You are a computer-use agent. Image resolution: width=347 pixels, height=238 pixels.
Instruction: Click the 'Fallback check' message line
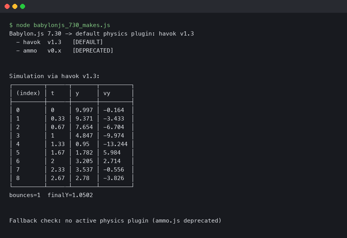115,221
